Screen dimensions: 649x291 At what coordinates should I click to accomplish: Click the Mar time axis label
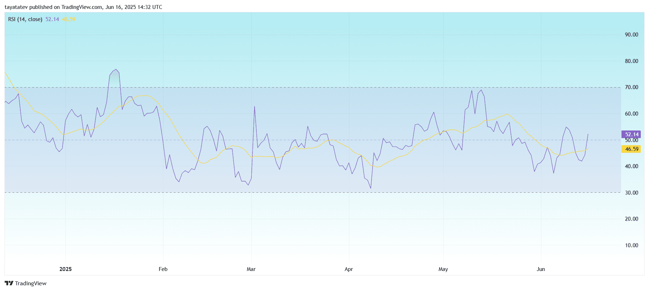click(x=251, y=269)
